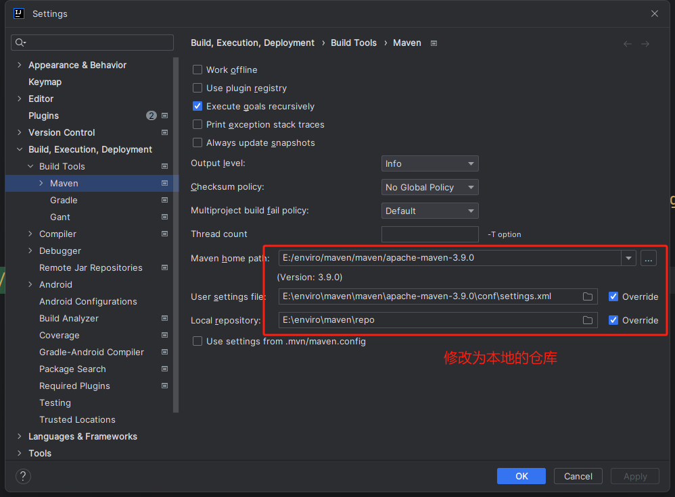Image resolution: width=675 pixels, height=497 pixels.
Task: Click the project-scope icon on Gradle-Android Compiler row
Action: [164, 352]
